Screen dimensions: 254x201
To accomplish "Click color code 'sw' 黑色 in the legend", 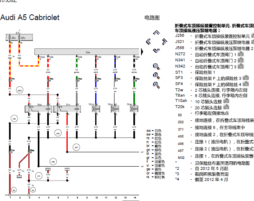I will [154, 134].
